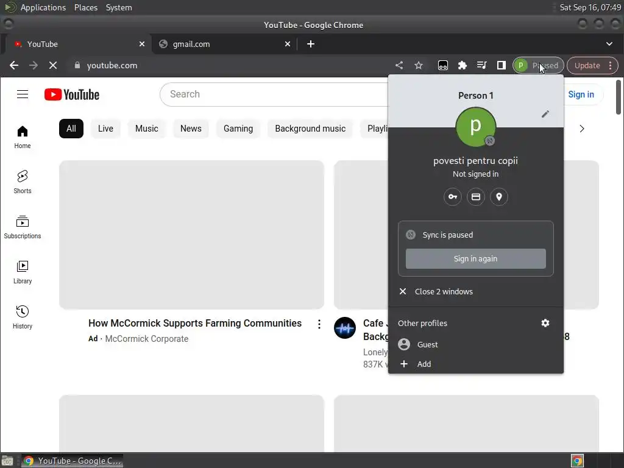Choose the Guest profile

click(x=475, y=344)
